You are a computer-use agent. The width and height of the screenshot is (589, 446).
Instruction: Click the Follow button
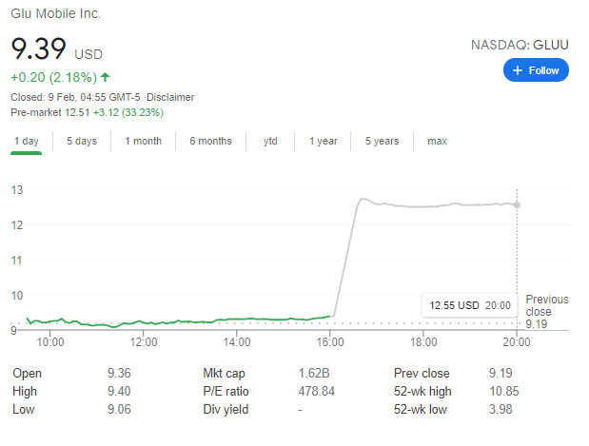point(536,70)
